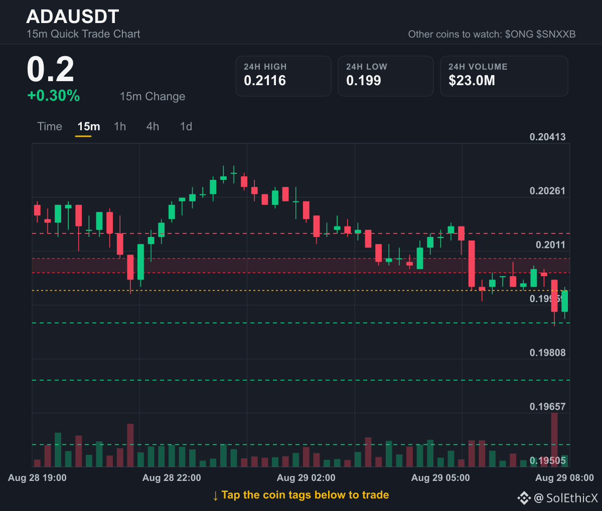602x511 pixels.
Task: Click the current price 0.2
Action: point(51,70)
